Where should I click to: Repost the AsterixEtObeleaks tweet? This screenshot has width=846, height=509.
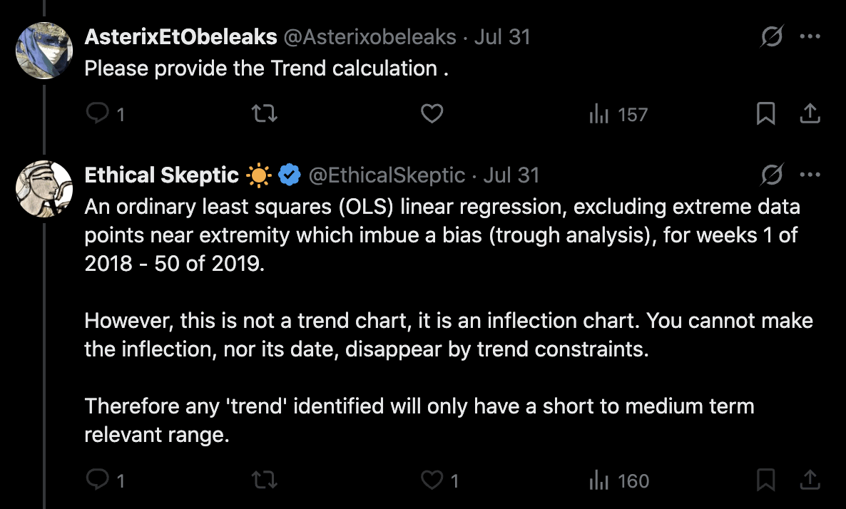coord(265,114)
